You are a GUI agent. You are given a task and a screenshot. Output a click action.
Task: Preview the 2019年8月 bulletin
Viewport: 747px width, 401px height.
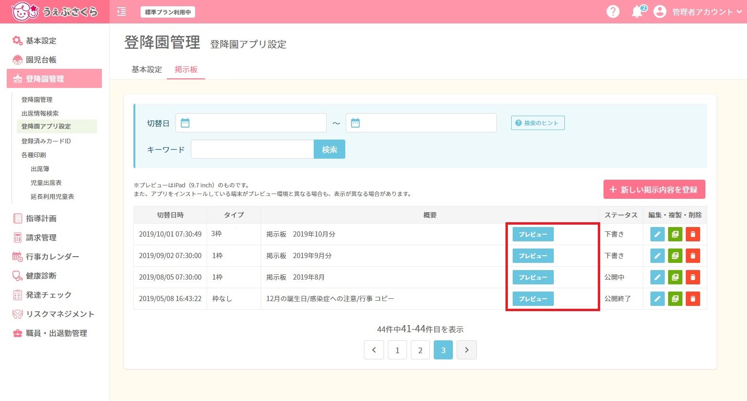tap(533, 277)
